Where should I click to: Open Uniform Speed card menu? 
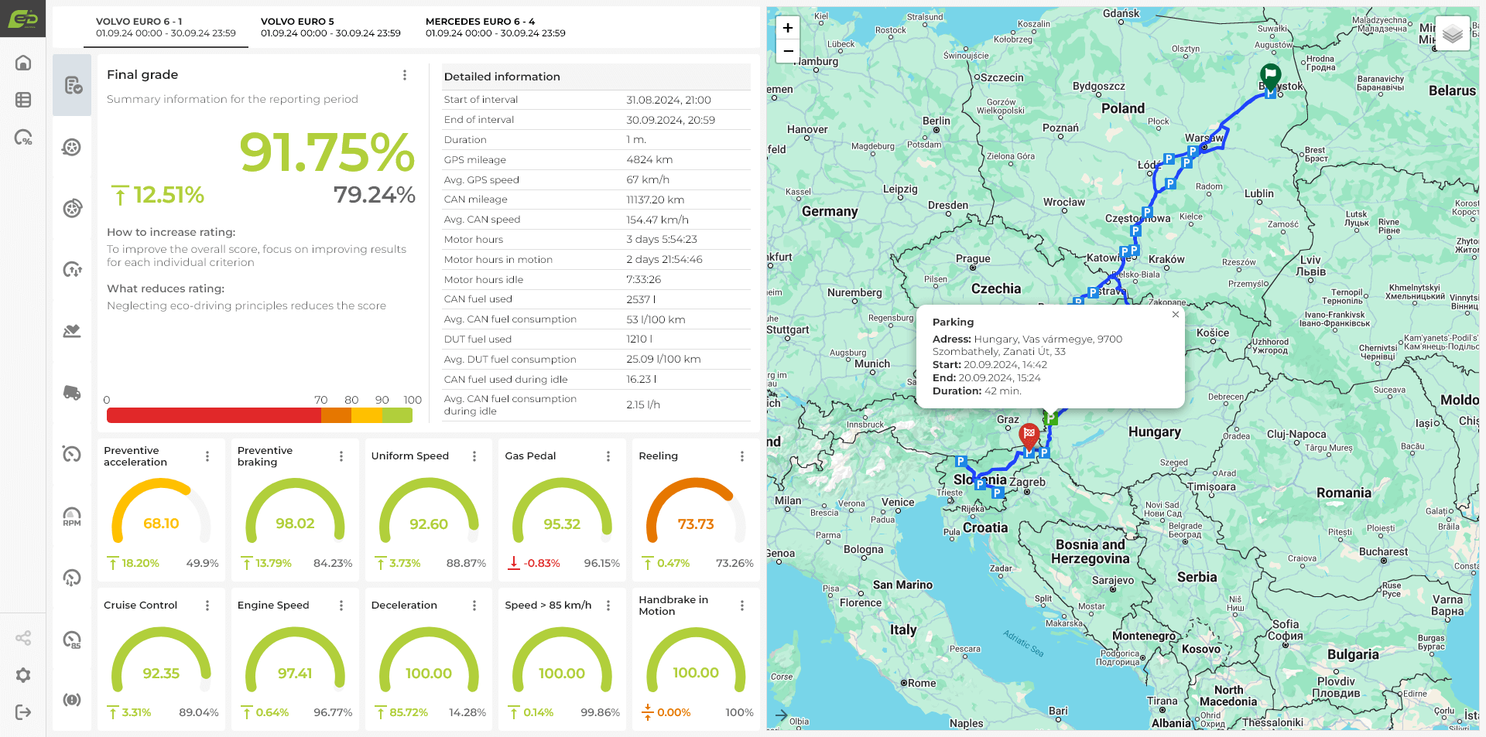474,456
